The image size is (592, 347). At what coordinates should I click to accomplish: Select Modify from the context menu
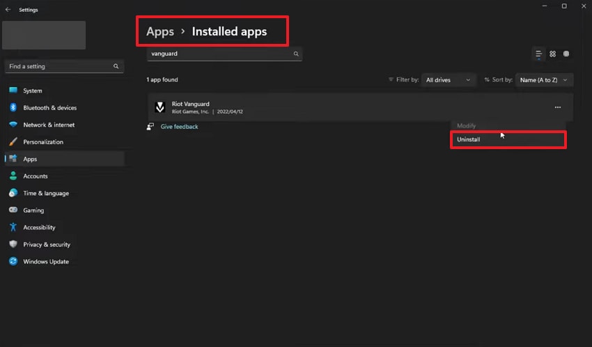pos(508,125)
